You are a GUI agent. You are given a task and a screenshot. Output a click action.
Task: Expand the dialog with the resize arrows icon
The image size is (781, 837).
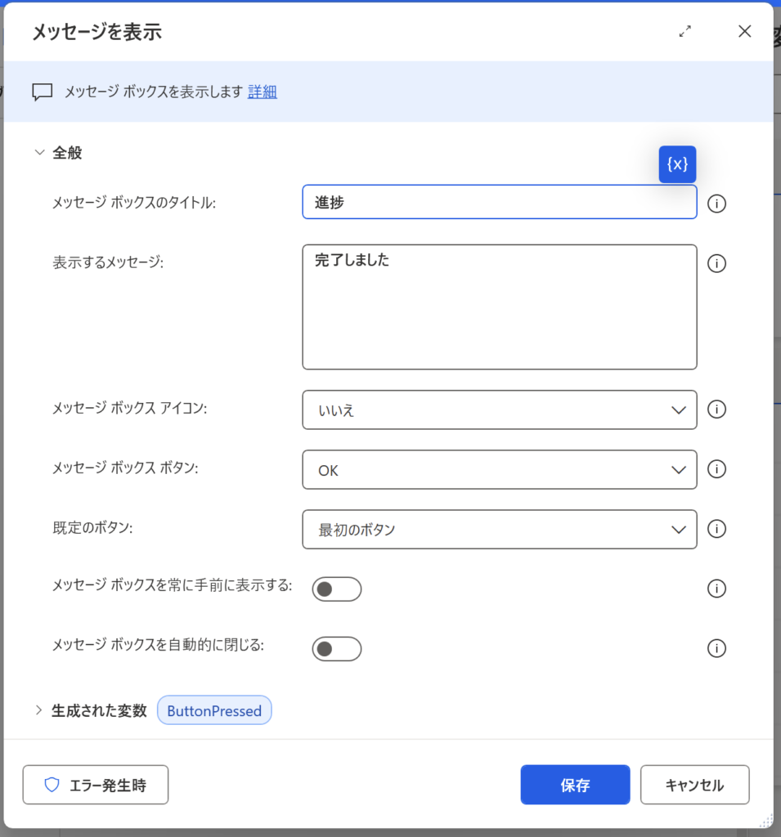pos(685,32)
